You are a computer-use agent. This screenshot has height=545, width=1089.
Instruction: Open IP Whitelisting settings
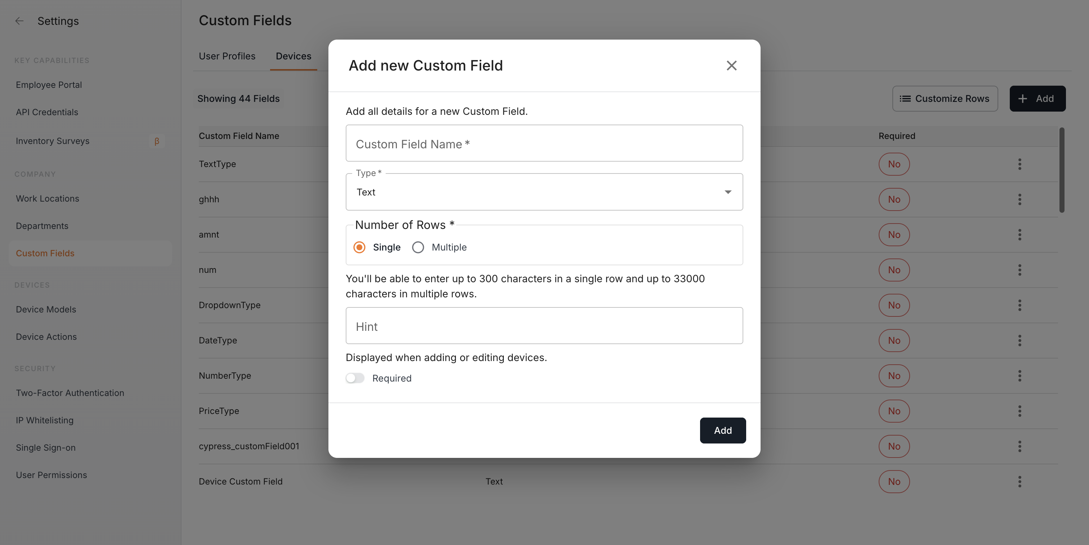point(44,421)
